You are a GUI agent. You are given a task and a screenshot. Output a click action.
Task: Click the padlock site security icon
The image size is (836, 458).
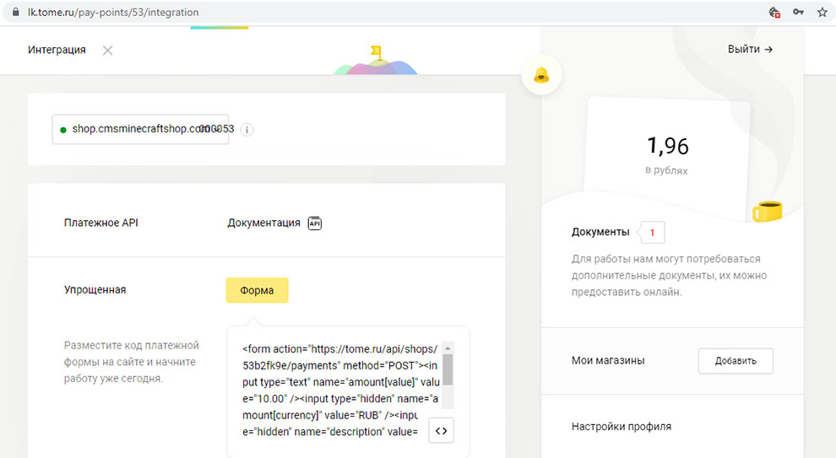[x=14, y=13]
